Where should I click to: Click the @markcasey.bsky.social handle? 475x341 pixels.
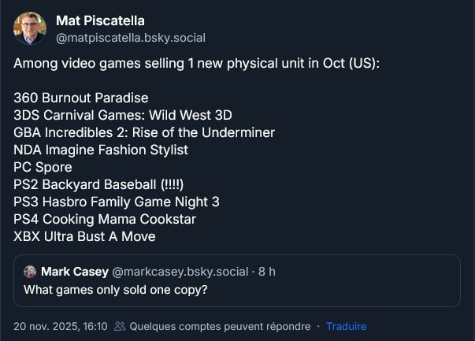(x=180, y=272)
